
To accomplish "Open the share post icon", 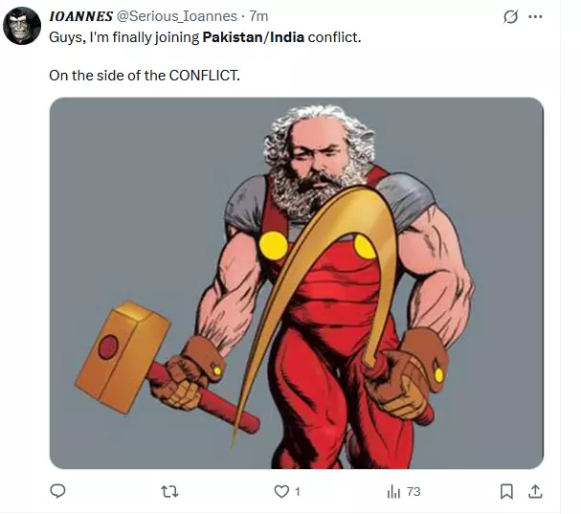I will tap(535, 491).
